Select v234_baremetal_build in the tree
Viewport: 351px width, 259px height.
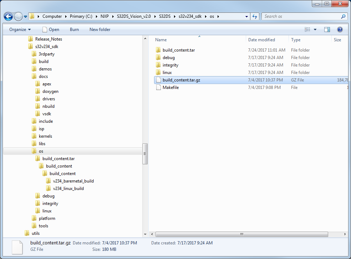pos(73,181)
